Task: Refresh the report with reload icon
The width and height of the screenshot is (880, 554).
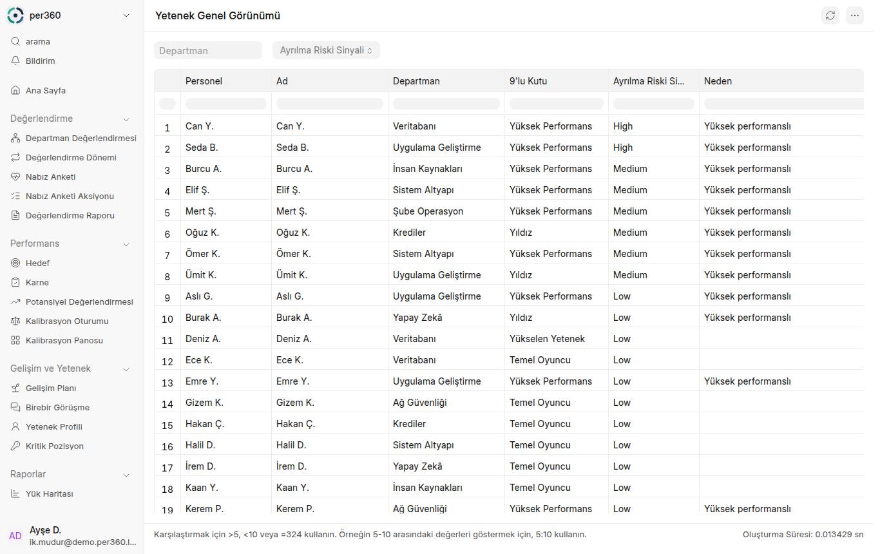Action: point(830,15)
